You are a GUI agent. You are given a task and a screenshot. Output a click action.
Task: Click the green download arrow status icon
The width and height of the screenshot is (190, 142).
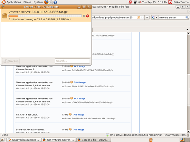[107, 135]
